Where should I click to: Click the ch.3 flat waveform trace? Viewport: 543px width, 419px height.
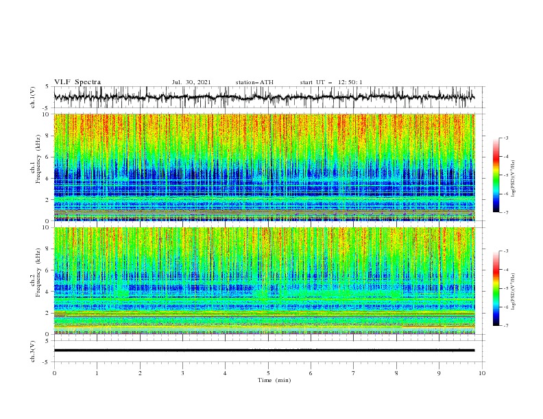click(264, 351)
